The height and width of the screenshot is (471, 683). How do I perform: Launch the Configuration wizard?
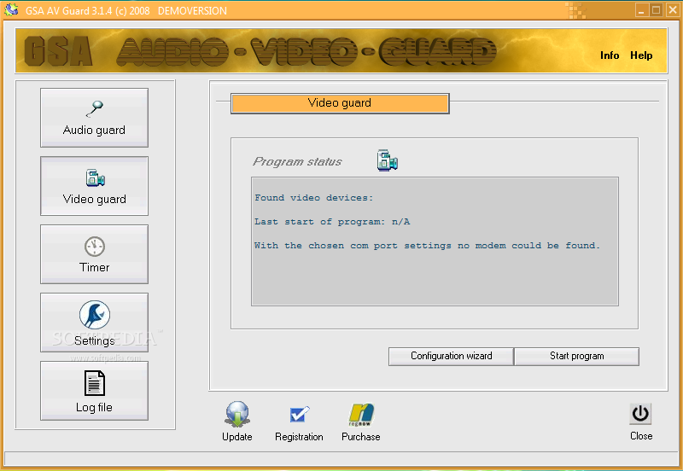pos(452,356)
